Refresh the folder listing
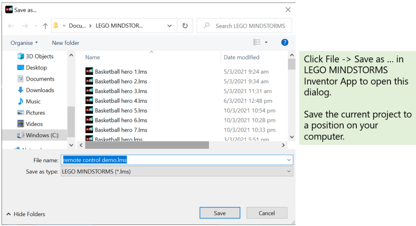The width and height of the screenshot is (416, 226). (x=185, y=26)
